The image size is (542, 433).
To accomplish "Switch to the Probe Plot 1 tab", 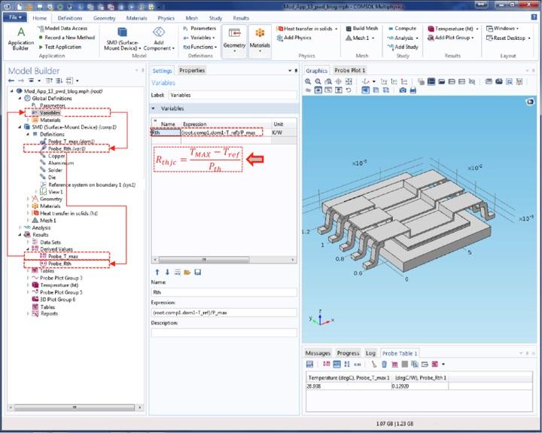I will click(x=349, y=70).
